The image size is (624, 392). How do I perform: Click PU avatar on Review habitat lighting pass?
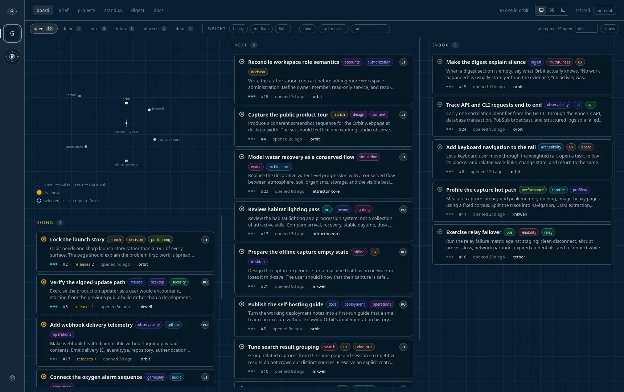(403, 210)
